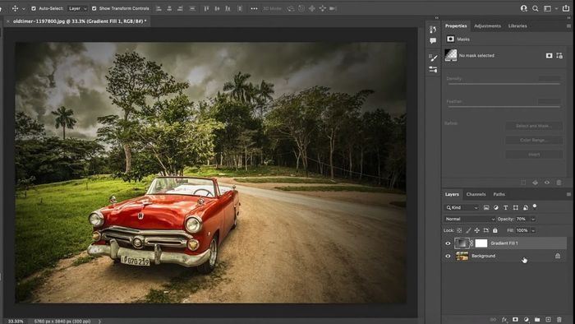Click the Align right edges icon
The height and width of the screenshot is (324, 575).
[180, 8]
